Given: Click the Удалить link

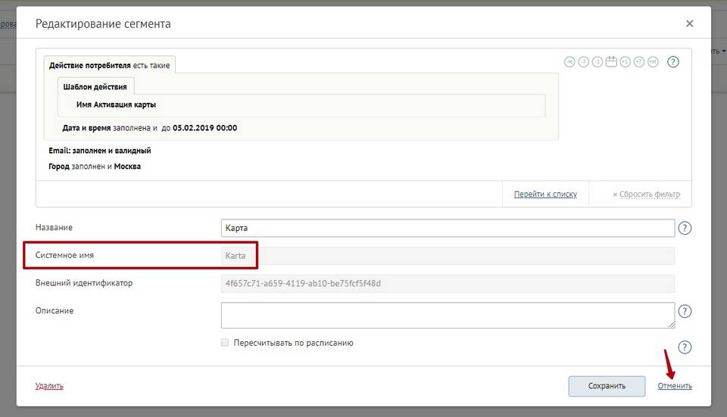Looking at the screenshot, I should point(49,386).
